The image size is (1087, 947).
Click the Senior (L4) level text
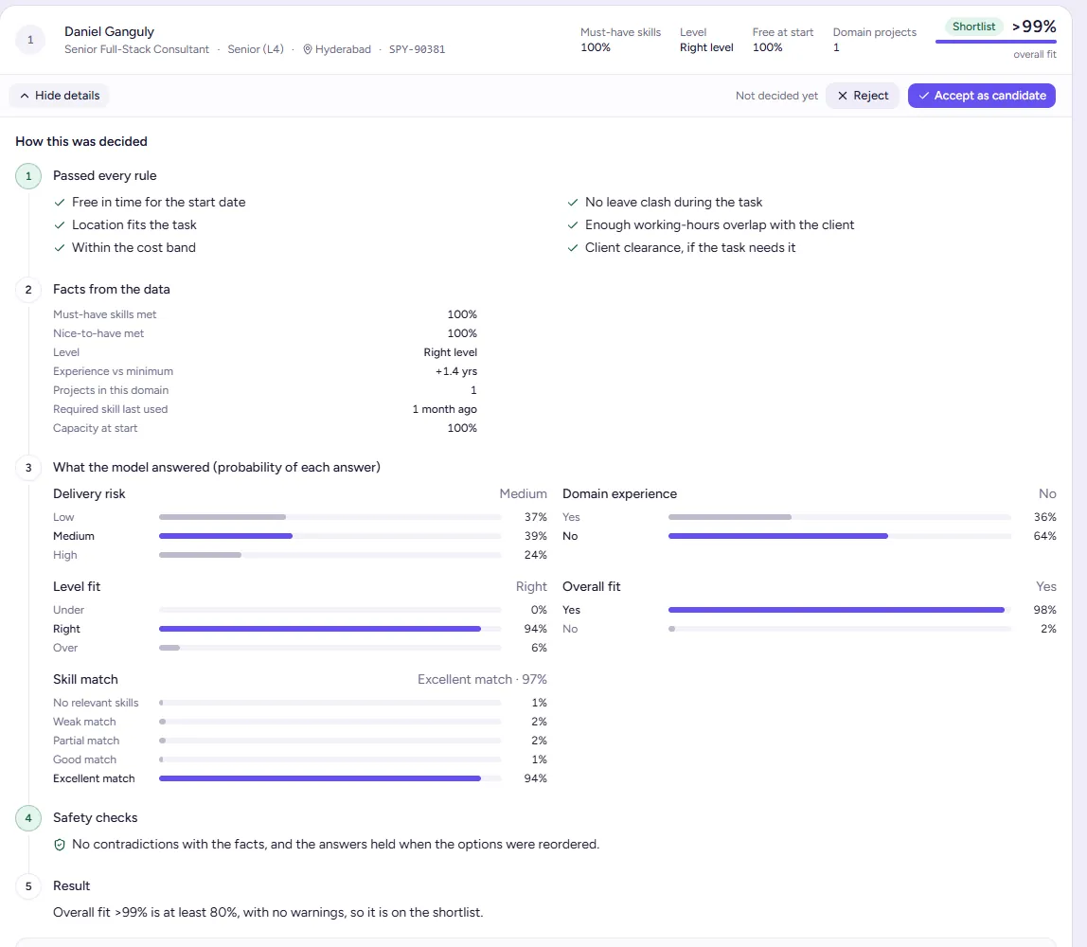pyautogui.click(x=256, y=49)
